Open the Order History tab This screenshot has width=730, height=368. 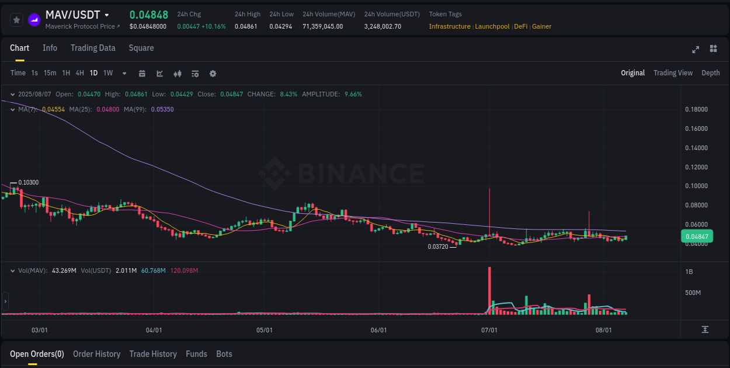coord(96,354)
